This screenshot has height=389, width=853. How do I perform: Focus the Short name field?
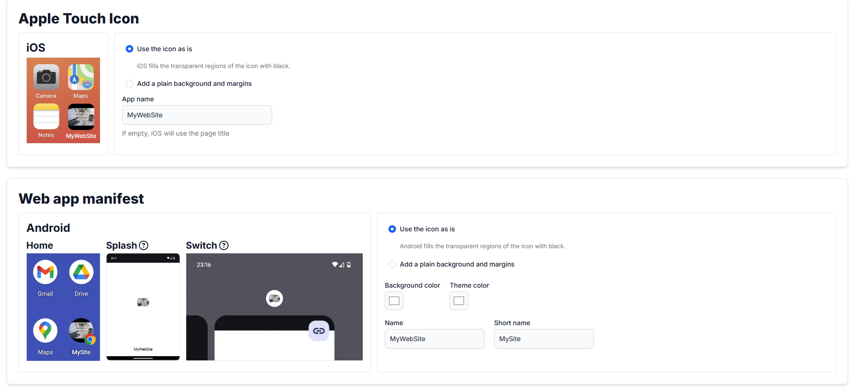click(x=544, y=339)
